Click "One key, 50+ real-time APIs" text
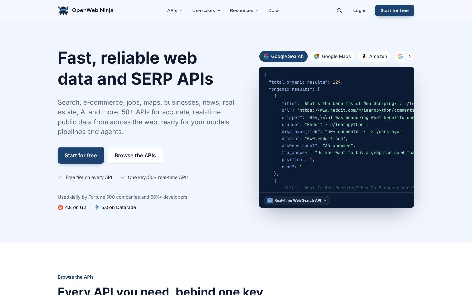Image resolution: width=472 pixels, height=295 pixels. 158,177
